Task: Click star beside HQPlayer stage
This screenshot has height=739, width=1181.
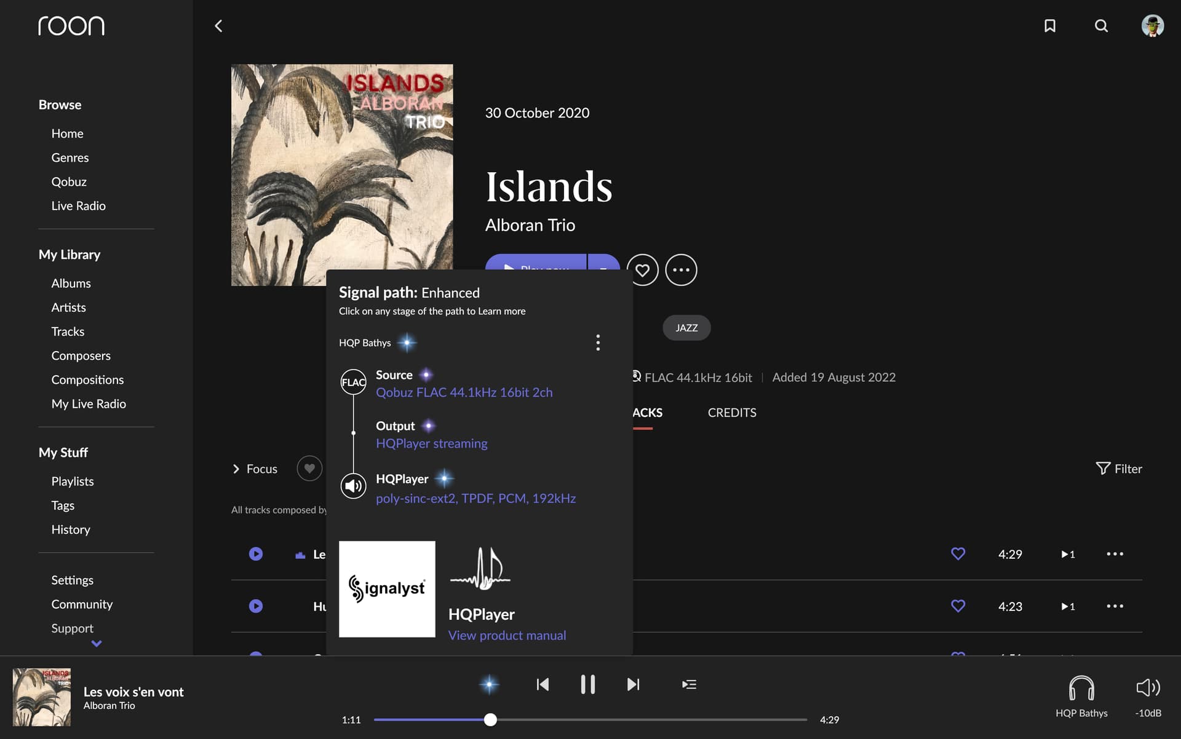Action: click(x=443, y=478)
